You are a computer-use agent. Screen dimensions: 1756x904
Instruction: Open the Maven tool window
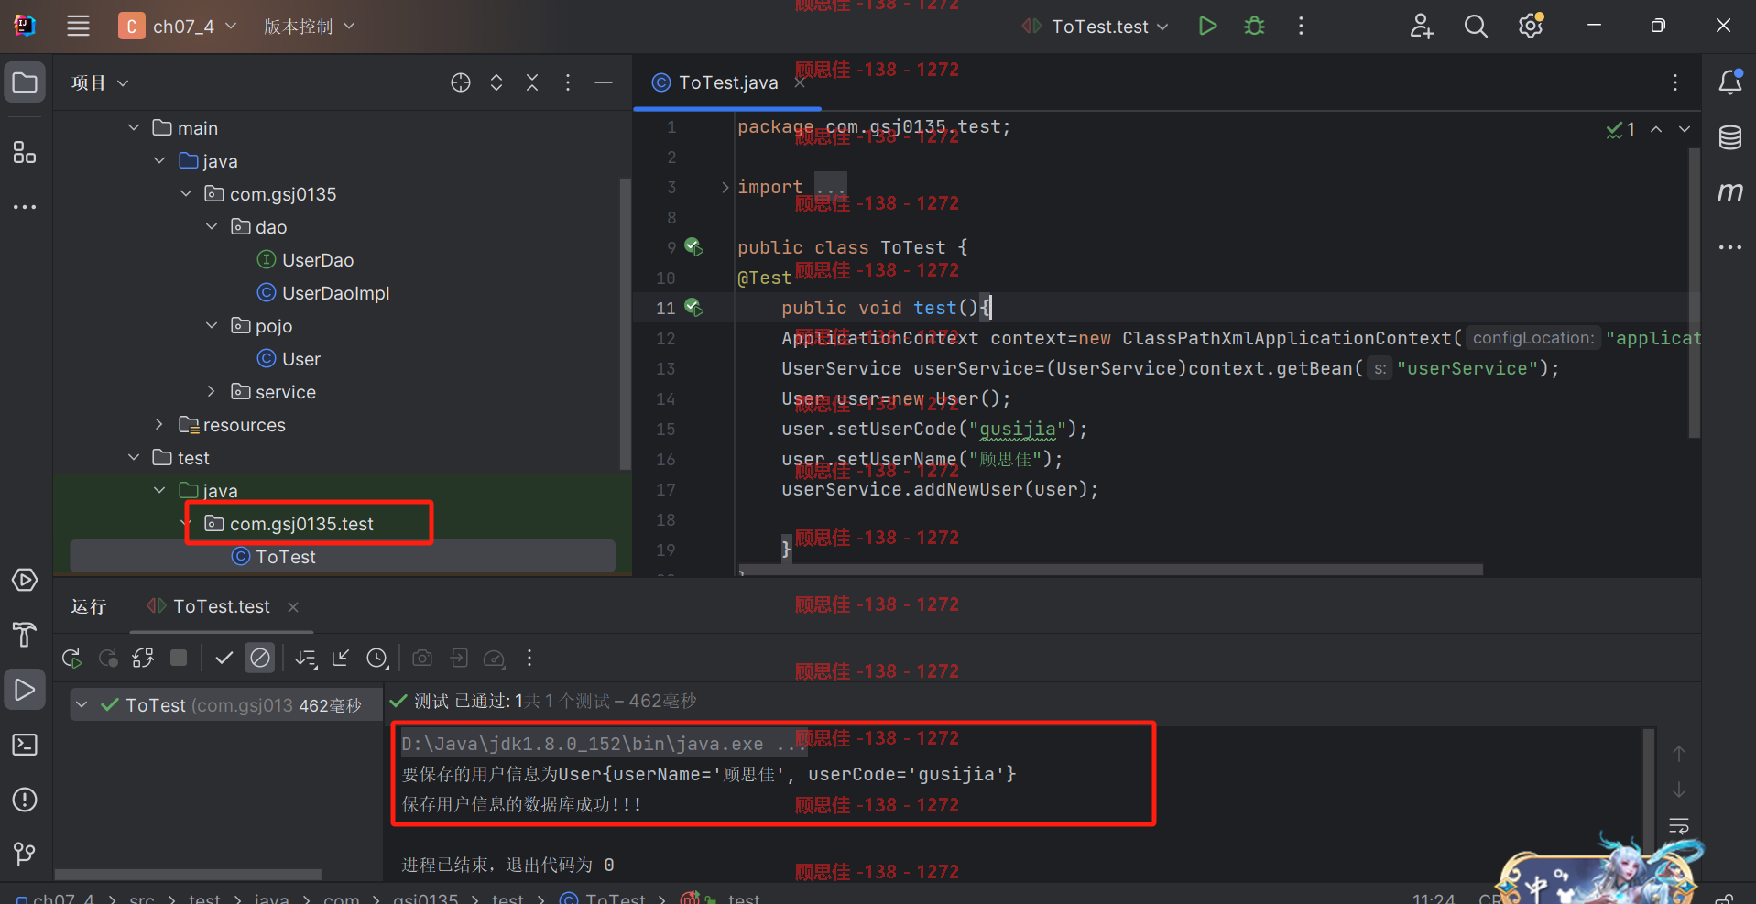click(1729, 191)
